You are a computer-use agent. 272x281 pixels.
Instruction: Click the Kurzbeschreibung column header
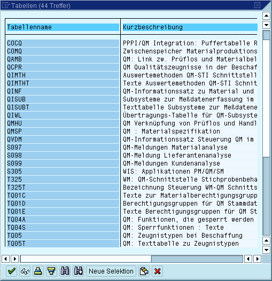coord(190,27)
